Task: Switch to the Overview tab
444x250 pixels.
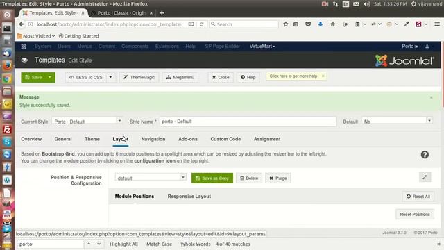Action: pyautogui.click(x=31, y=139)
